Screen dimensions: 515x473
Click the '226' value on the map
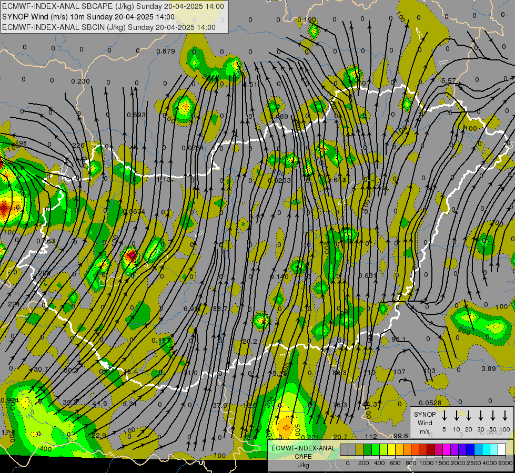point(78,146)
